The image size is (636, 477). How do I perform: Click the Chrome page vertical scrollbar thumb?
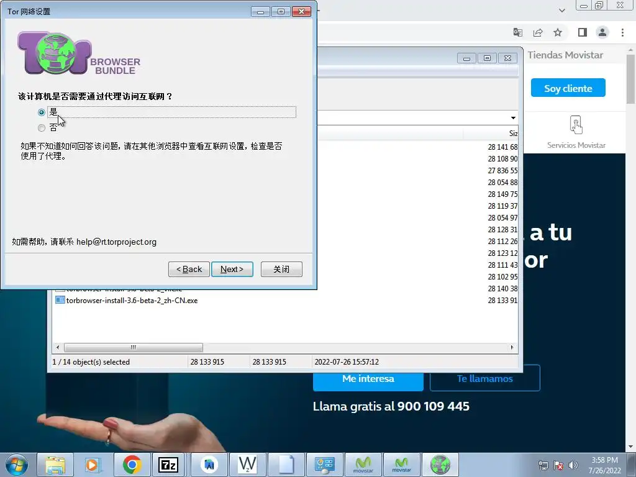(631, 79)
